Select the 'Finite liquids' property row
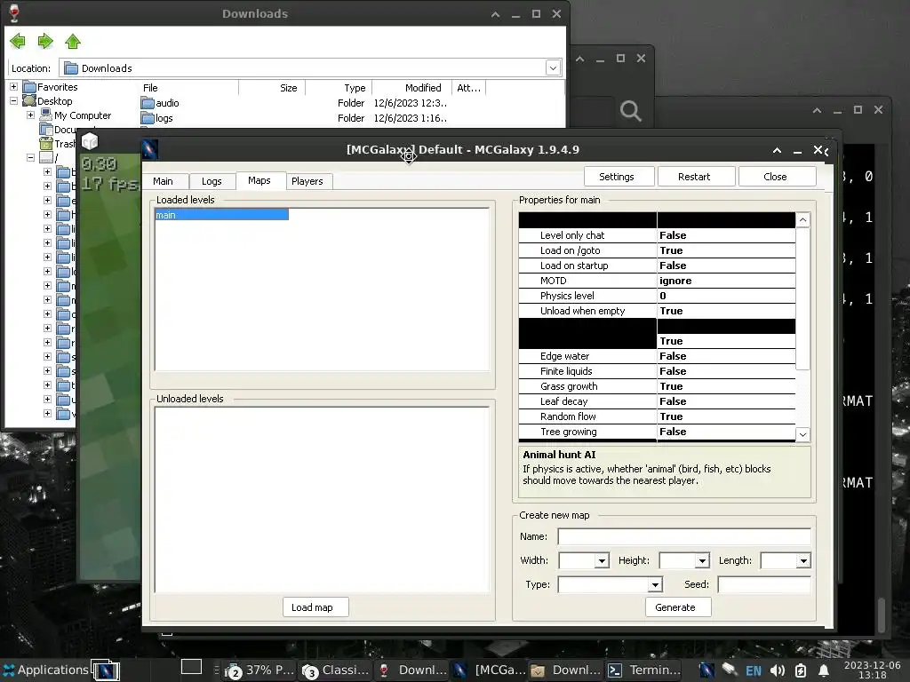910x682 pixels. [657, 371]
